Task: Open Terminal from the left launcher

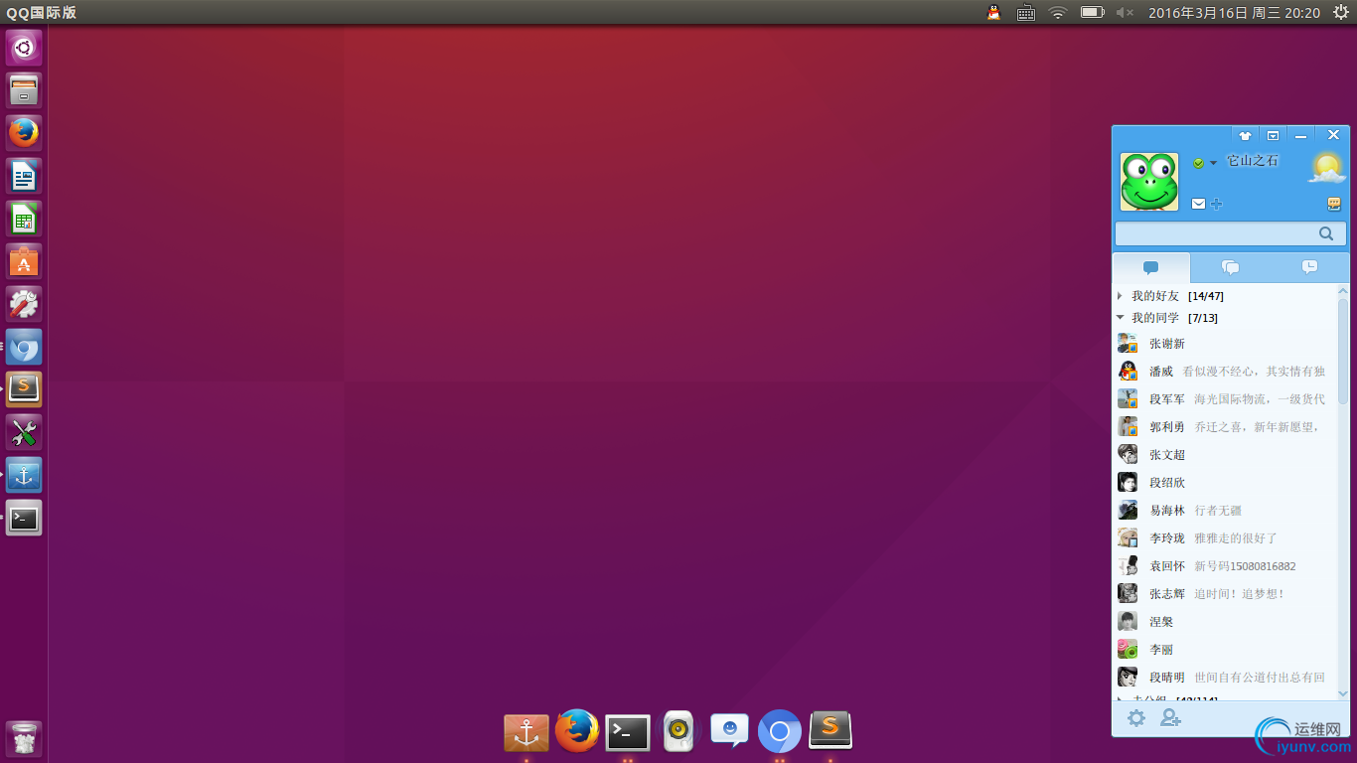Action: point(24,518)
